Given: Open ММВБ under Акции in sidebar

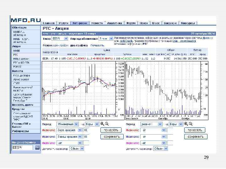Looking at the screenshot, I should pyautogui.click(x=17, y=51).
